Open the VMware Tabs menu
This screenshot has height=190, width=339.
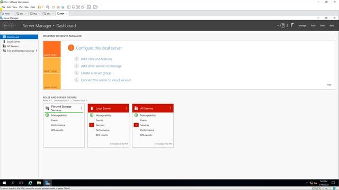pos(26,7)
